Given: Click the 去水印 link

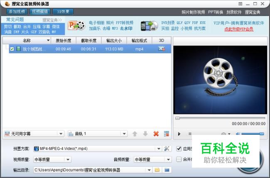Looking at the screenshot, I should click(x=126, y=28).
